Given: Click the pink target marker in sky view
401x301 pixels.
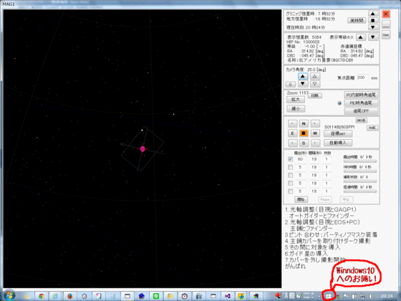Looking at the screenshot, I should click(142, 149).
